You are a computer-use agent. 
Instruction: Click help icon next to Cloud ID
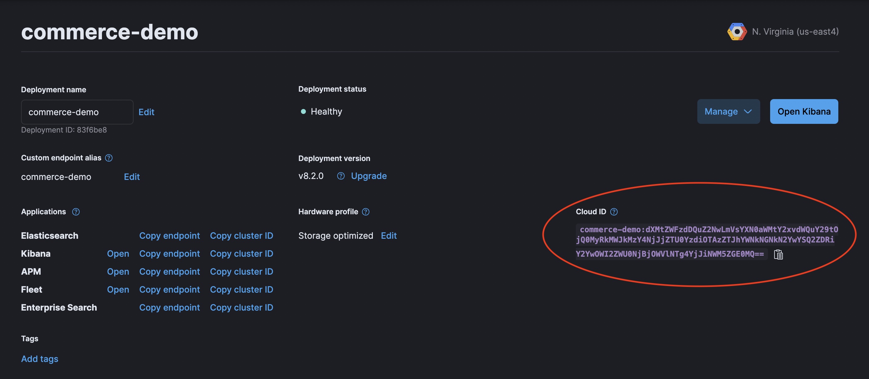tap(614, 212)
